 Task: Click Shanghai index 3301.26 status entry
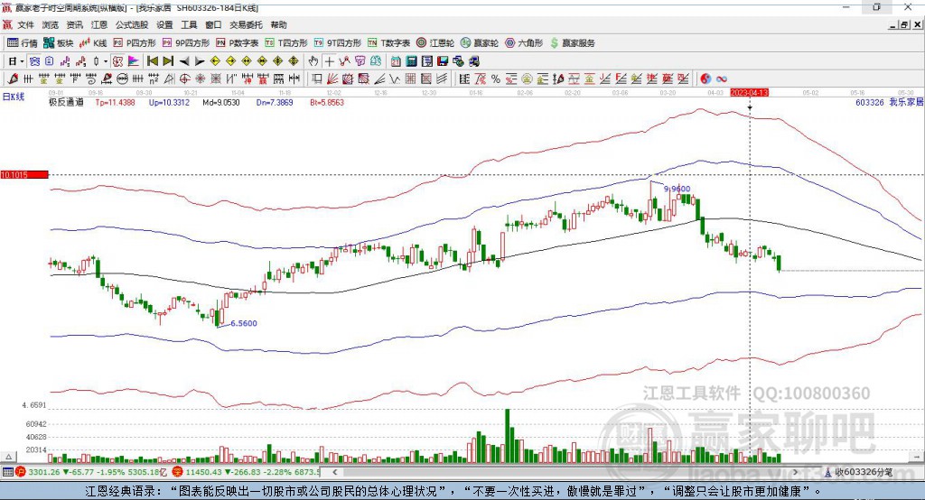click(x=93, y=472)
